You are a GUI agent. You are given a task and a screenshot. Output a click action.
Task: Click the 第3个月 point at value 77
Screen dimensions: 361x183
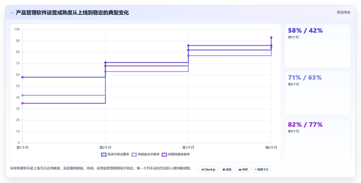coord(188,55)
